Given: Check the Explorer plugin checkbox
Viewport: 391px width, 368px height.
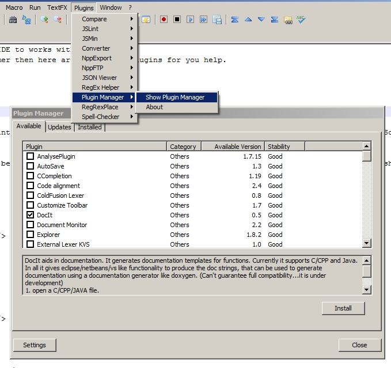Looking at the screenshot, I should pos(30,234).
